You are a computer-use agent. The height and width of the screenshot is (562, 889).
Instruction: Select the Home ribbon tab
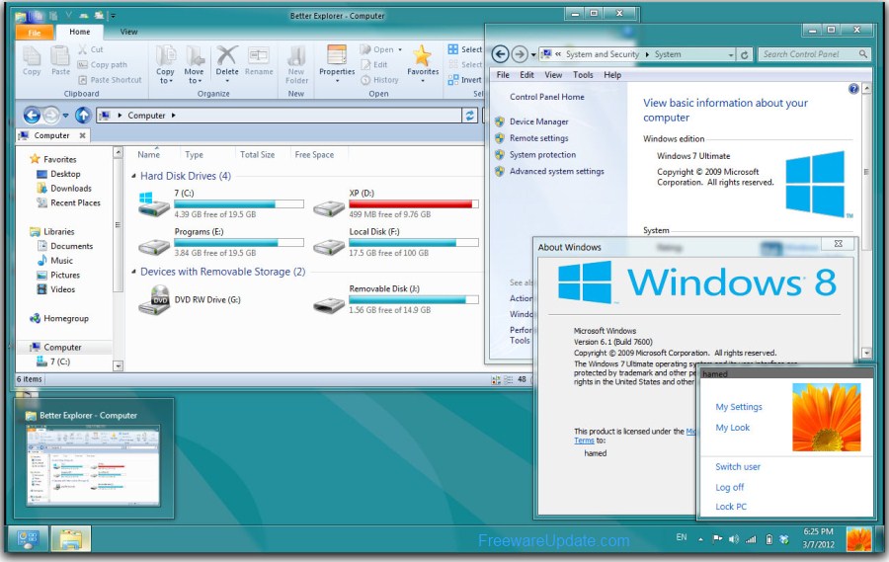[79, 32]
